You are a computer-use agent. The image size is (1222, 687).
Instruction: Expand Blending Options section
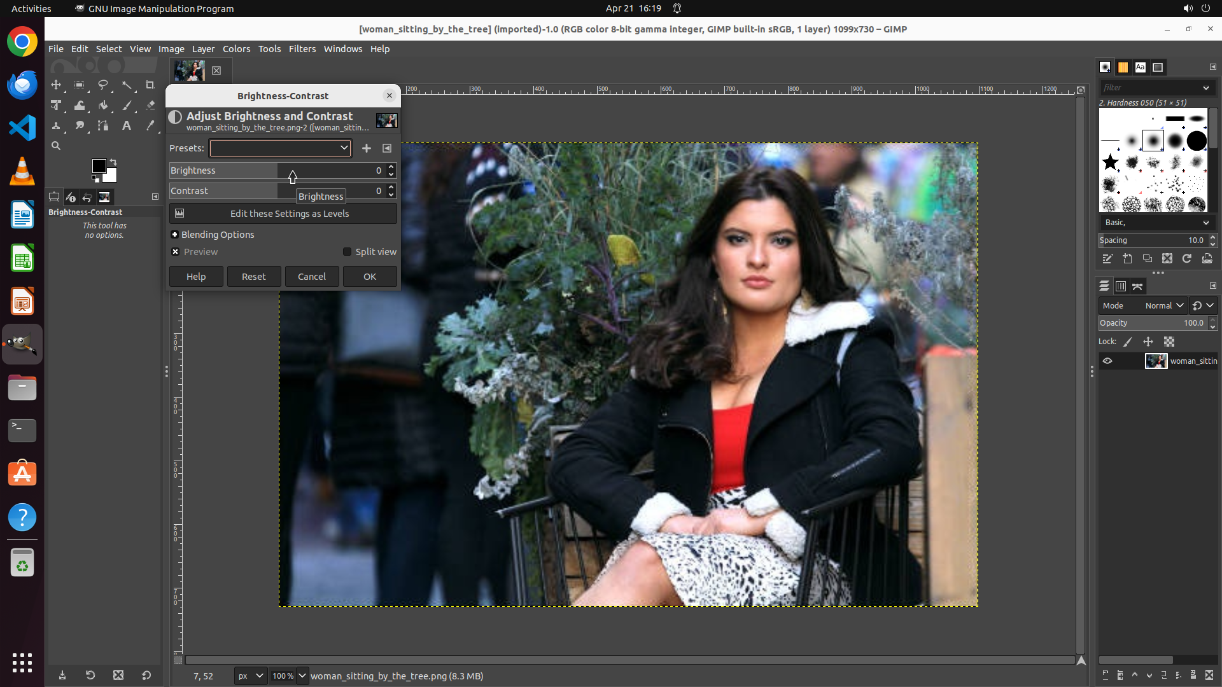[x=175, y=235]
